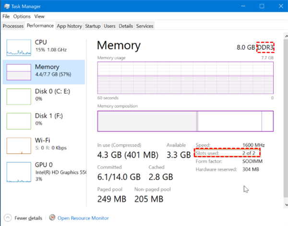The height and width of the screenshot is (226, 288).
Task: Switch to the Processes tab
Action: tap(13, 26)
